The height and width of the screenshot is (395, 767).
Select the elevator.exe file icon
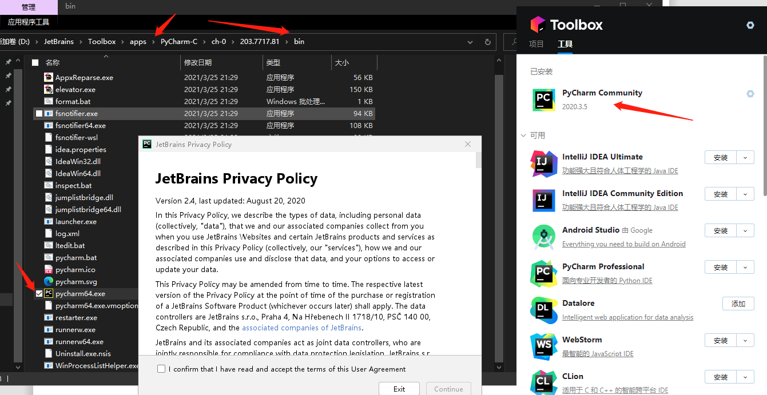[49, 89]
